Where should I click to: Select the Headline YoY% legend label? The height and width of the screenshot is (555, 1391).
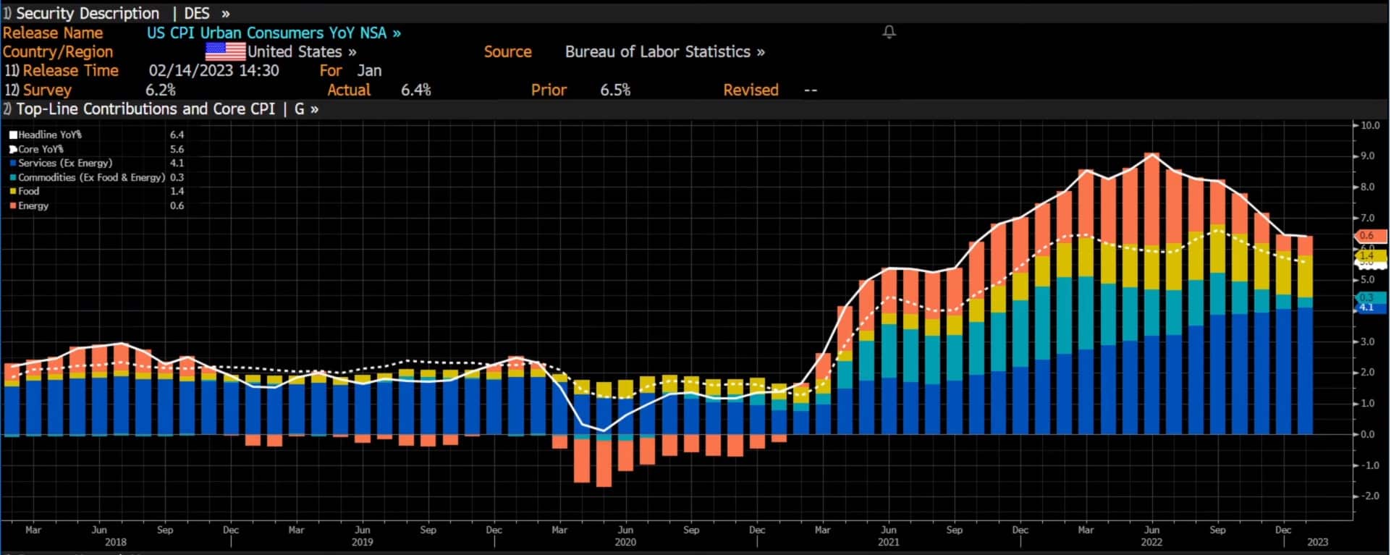pos(50,135)
